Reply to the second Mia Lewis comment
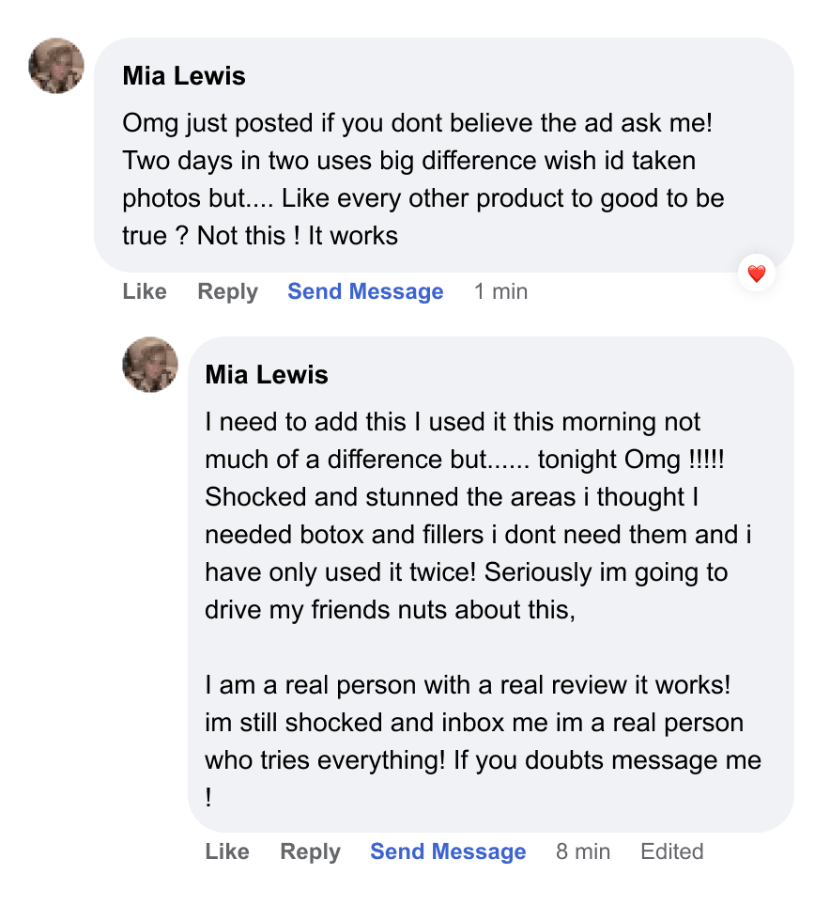Image resolution: width=830 pixels, height=906 pixels. [310, 851]
